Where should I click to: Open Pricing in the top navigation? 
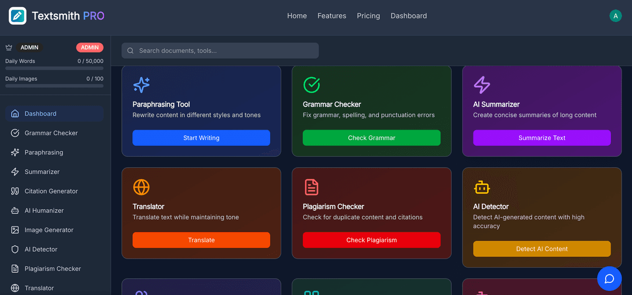tap(368, 16)
